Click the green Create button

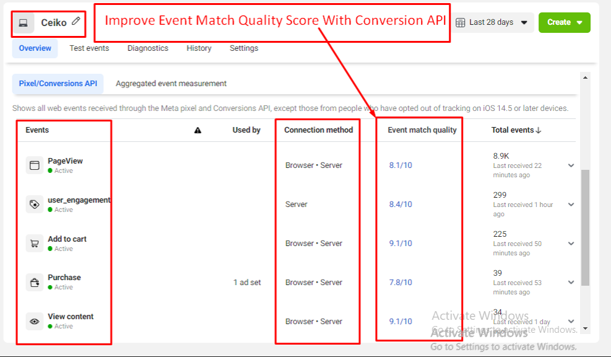[x=560, y=22]
